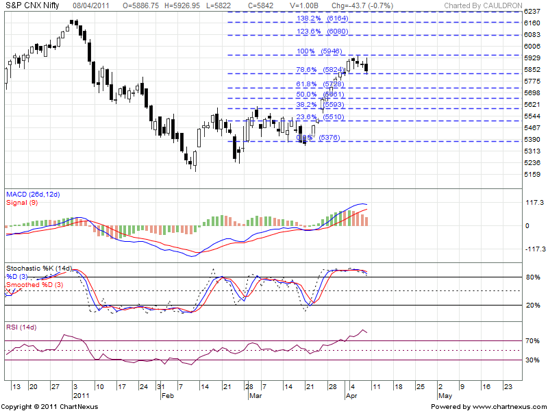The width and height of the screenshot is (548, 411).
Task: Click the Apr month marker on time axis
Action: (x=351, y=396)
